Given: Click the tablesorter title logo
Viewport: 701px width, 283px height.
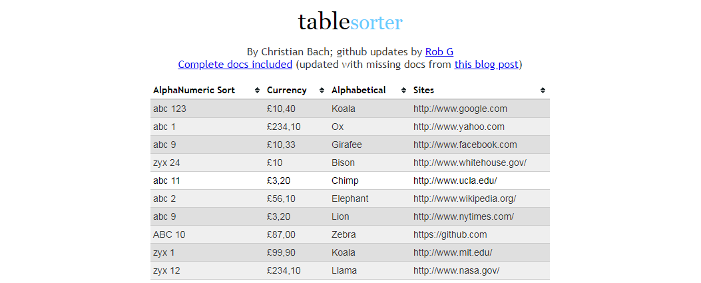Looking at the screenshot, I should (350, 22).
